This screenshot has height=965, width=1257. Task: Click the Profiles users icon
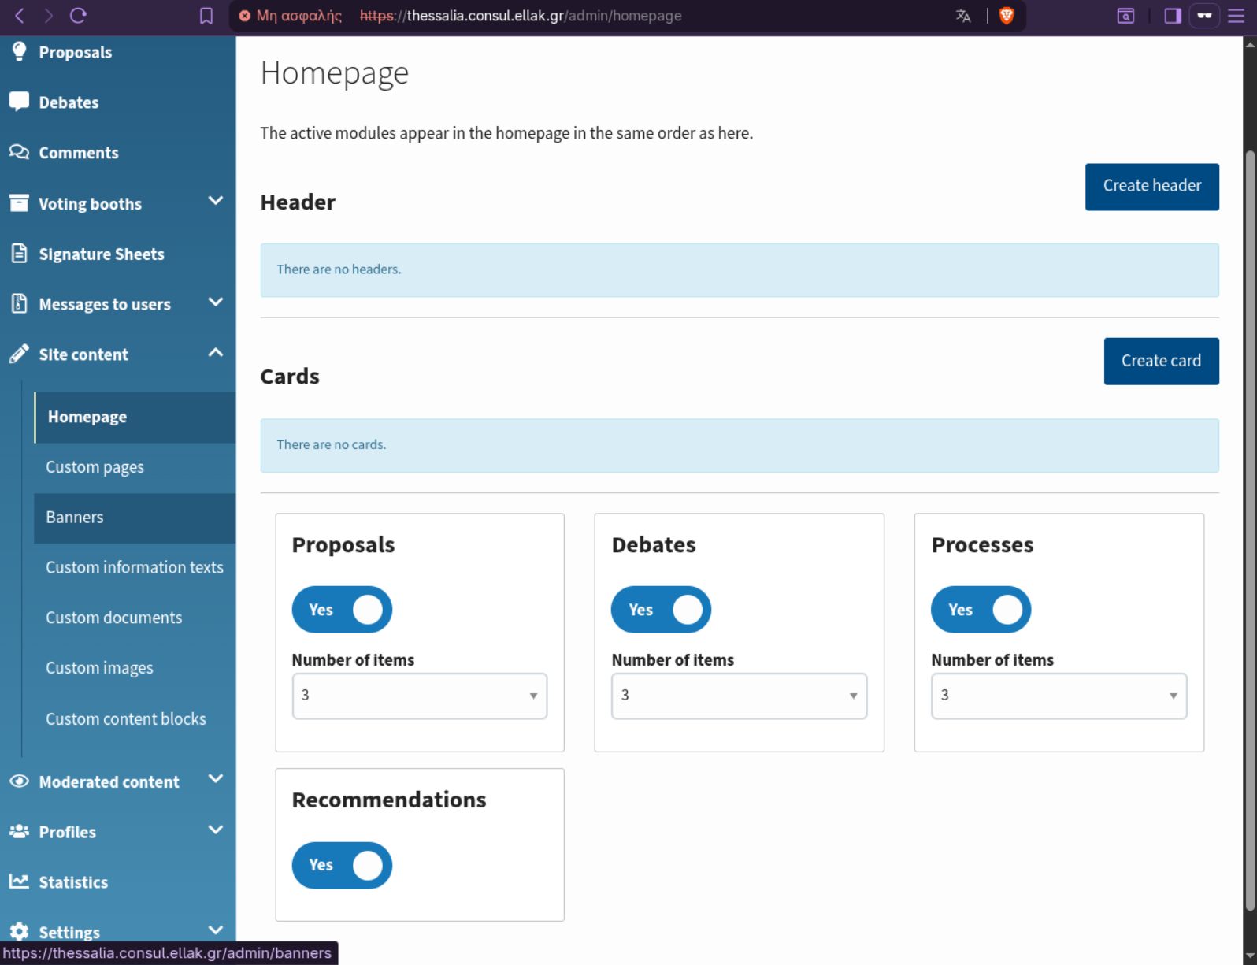click(20, 832)
